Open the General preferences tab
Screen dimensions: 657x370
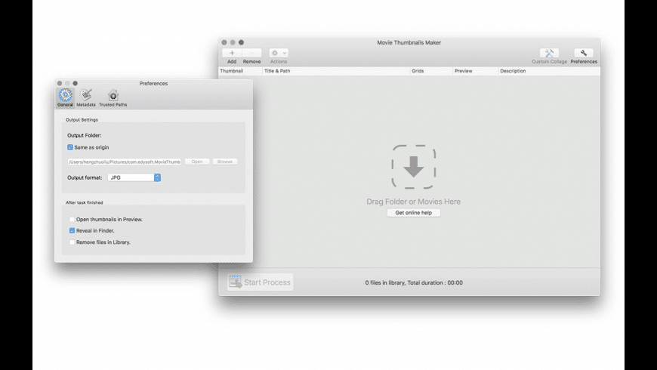point(66,97)
